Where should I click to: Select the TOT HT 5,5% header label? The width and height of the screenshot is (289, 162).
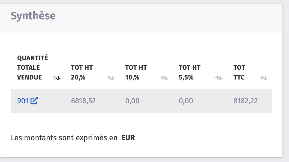pyautogui.click(x=189, y=72)
